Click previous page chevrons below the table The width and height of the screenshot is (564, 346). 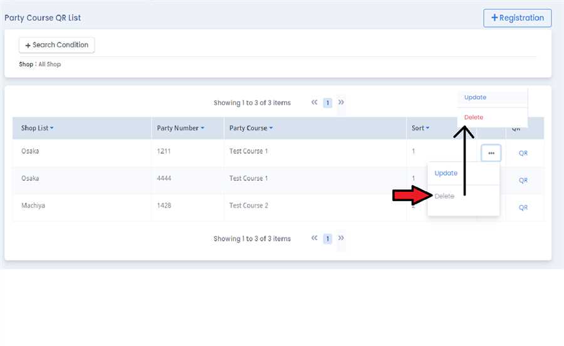pos(315,238)
